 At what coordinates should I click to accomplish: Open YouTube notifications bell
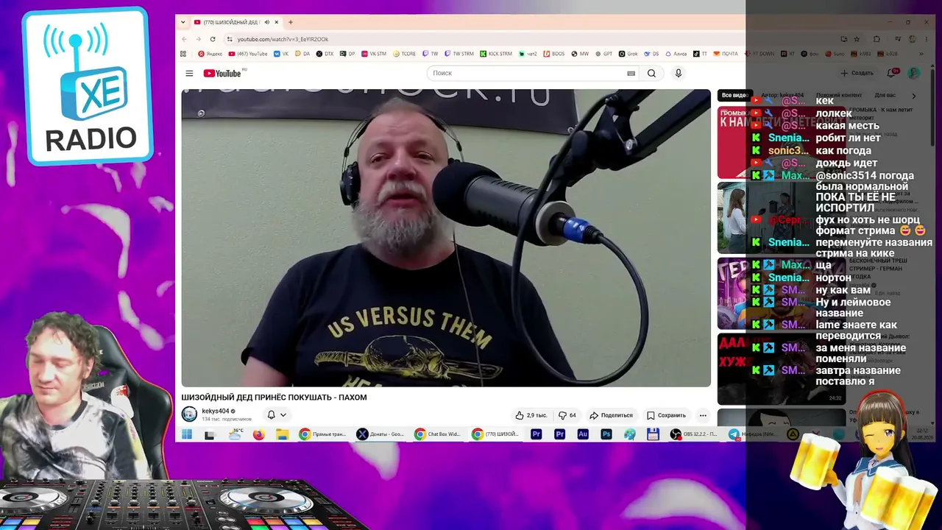[893, 73]
